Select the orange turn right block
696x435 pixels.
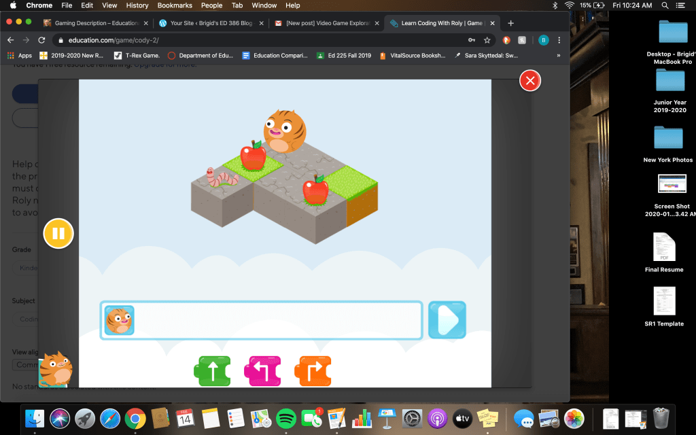pos(313,371)
